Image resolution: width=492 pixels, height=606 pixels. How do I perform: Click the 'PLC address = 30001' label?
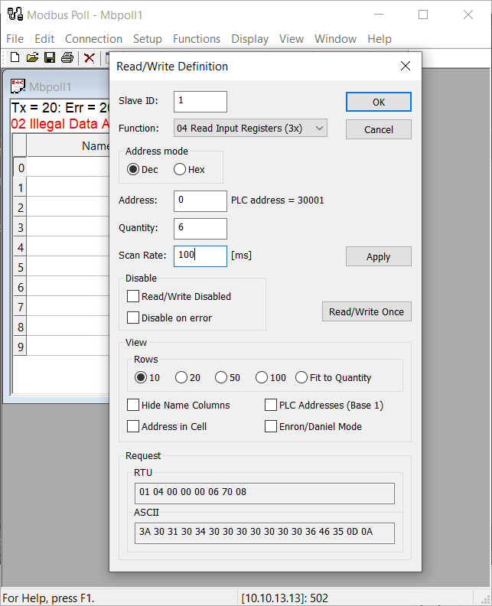point(278,200)
